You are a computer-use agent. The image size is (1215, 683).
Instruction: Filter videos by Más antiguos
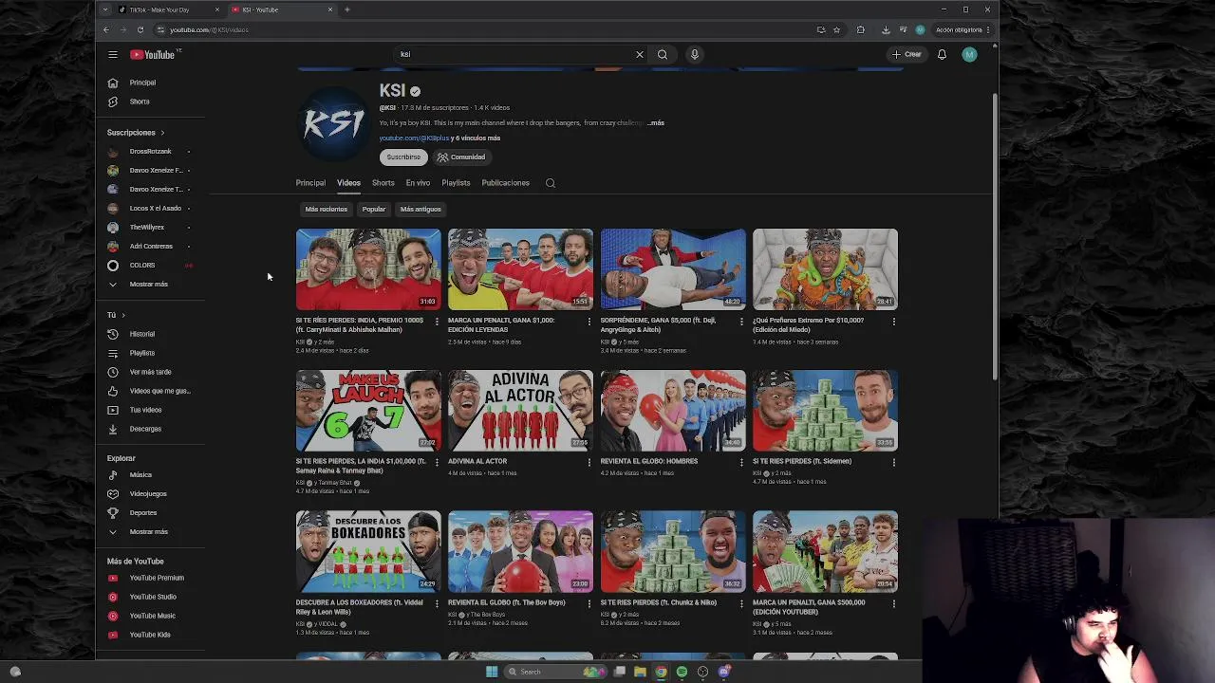(421, 209)
